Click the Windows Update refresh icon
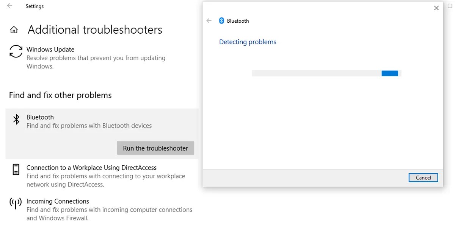Image resolution: width=455 pixels, height=227 pixels. click(x=16, y=52)
